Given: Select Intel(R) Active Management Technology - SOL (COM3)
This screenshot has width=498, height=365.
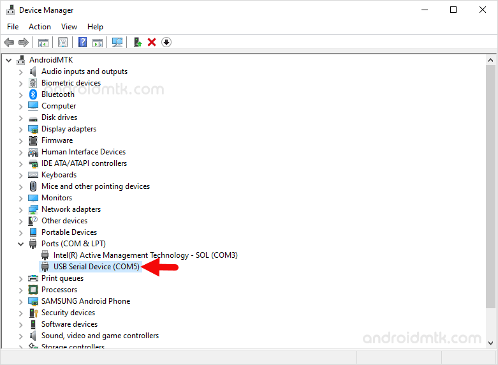Looking at the screenshot, I should pos(145,255).
